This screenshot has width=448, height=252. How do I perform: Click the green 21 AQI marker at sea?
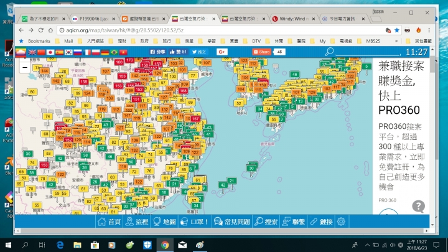[x=231, y=181]
